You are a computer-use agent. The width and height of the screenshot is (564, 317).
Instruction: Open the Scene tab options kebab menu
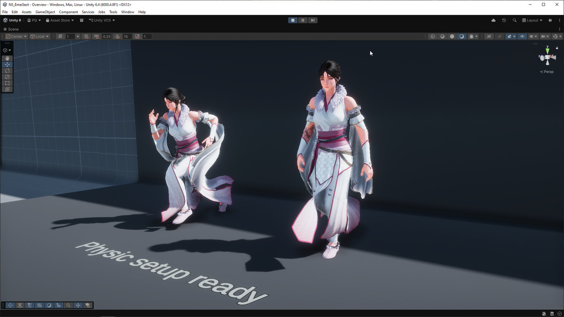(559, 29)
